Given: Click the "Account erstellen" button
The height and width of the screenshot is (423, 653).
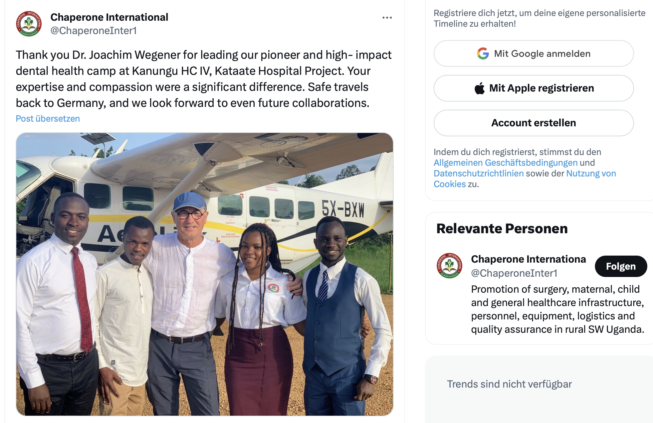Looking at the screenshot, I should click(x=533, y=123).
